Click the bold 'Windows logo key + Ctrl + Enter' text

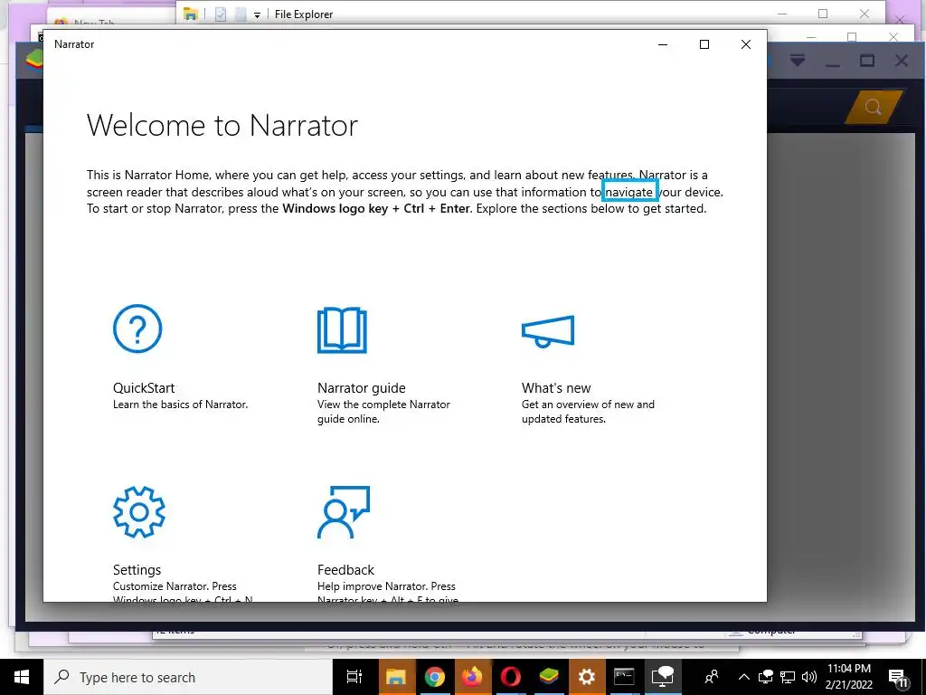[x=376, y=209]
